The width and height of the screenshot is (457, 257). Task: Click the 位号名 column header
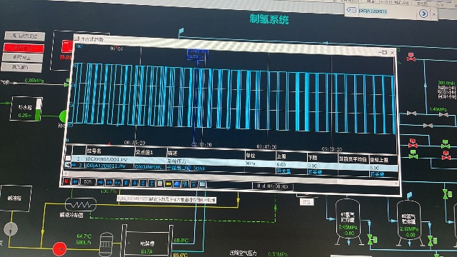[94, 151]
